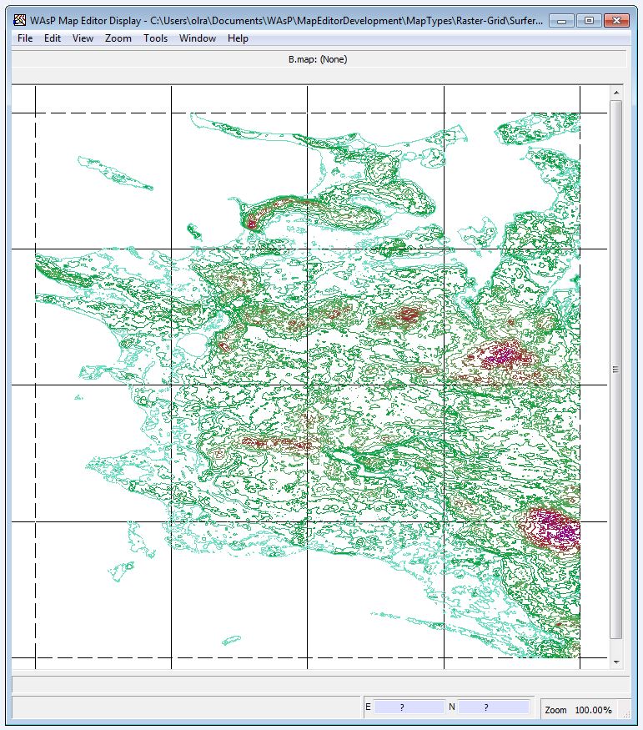Open the View menu
This screenshot has height=730, width=643.
tap(83, 38)
